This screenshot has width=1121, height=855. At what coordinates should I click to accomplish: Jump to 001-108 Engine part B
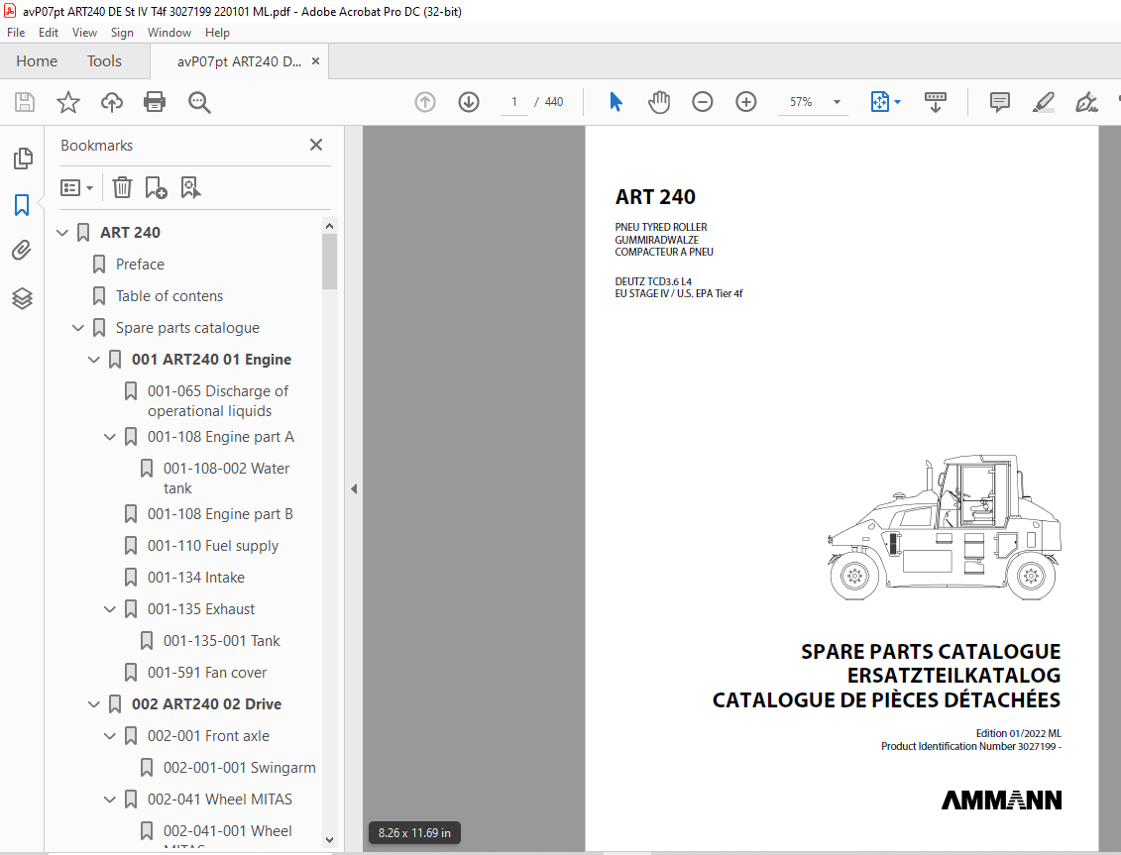click(x=220, y=514)
